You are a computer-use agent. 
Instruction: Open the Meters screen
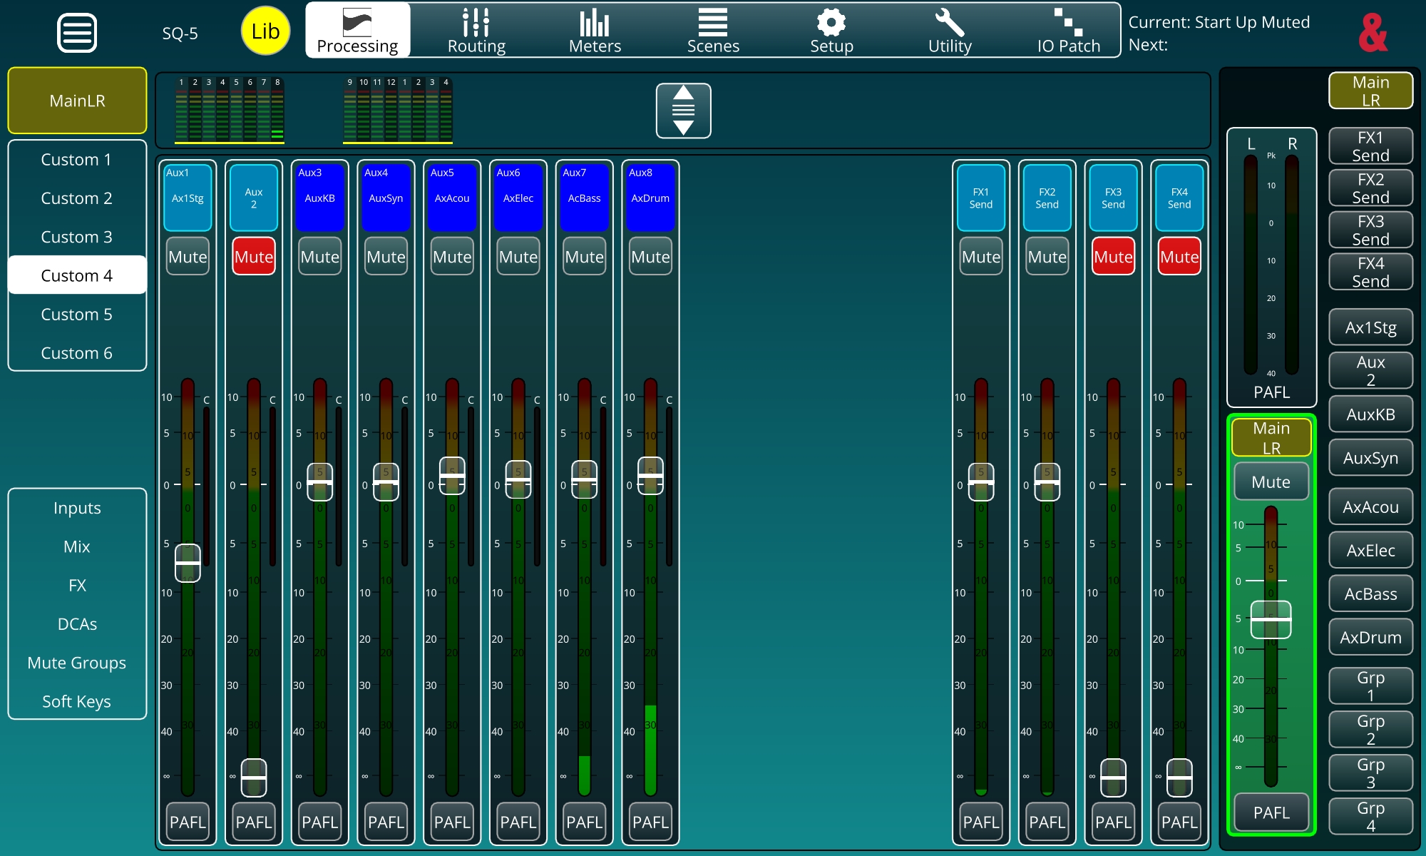coord(595,30)
